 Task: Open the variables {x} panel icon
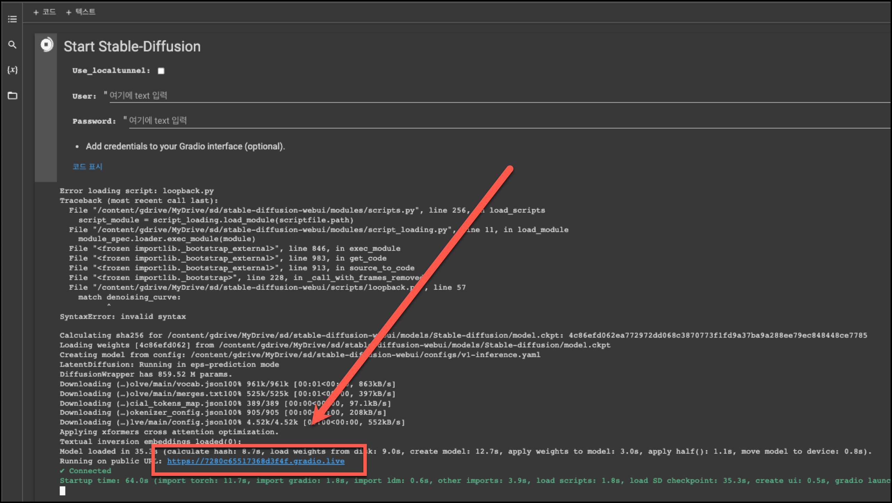[x=12, y=70]
